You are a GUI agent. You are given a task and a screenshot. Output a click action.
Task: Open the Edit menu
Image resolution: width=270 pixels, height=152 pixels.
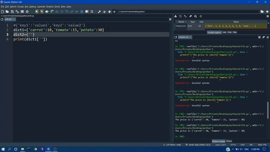(7, 7)
